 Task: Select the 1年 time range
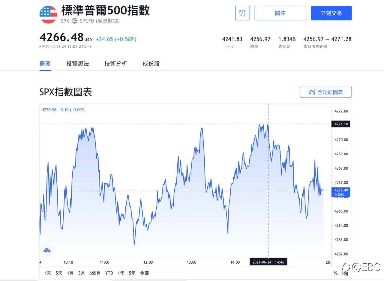(x=121, y=273)
